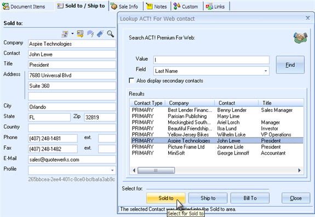
Task: Go to the Links tab
Action: click(x=215, y=7)
